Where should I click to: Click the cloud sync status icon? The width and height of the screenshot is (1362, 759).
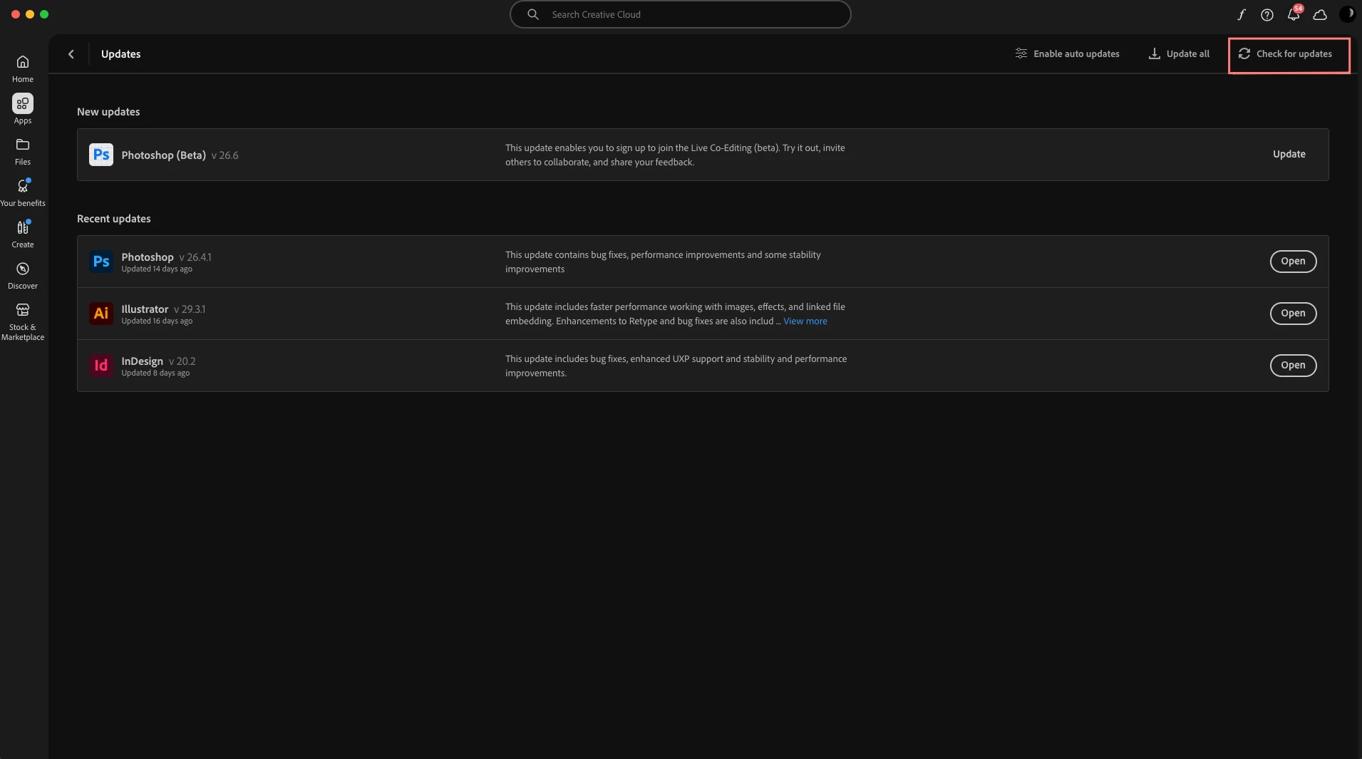(x=1320, y=14)
